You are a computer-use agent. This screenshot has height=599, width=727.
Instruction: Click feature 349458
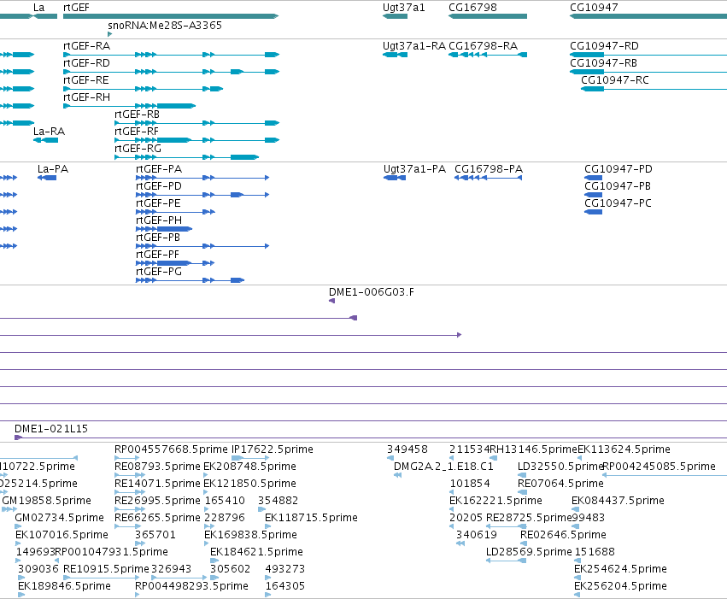[390, 458]
